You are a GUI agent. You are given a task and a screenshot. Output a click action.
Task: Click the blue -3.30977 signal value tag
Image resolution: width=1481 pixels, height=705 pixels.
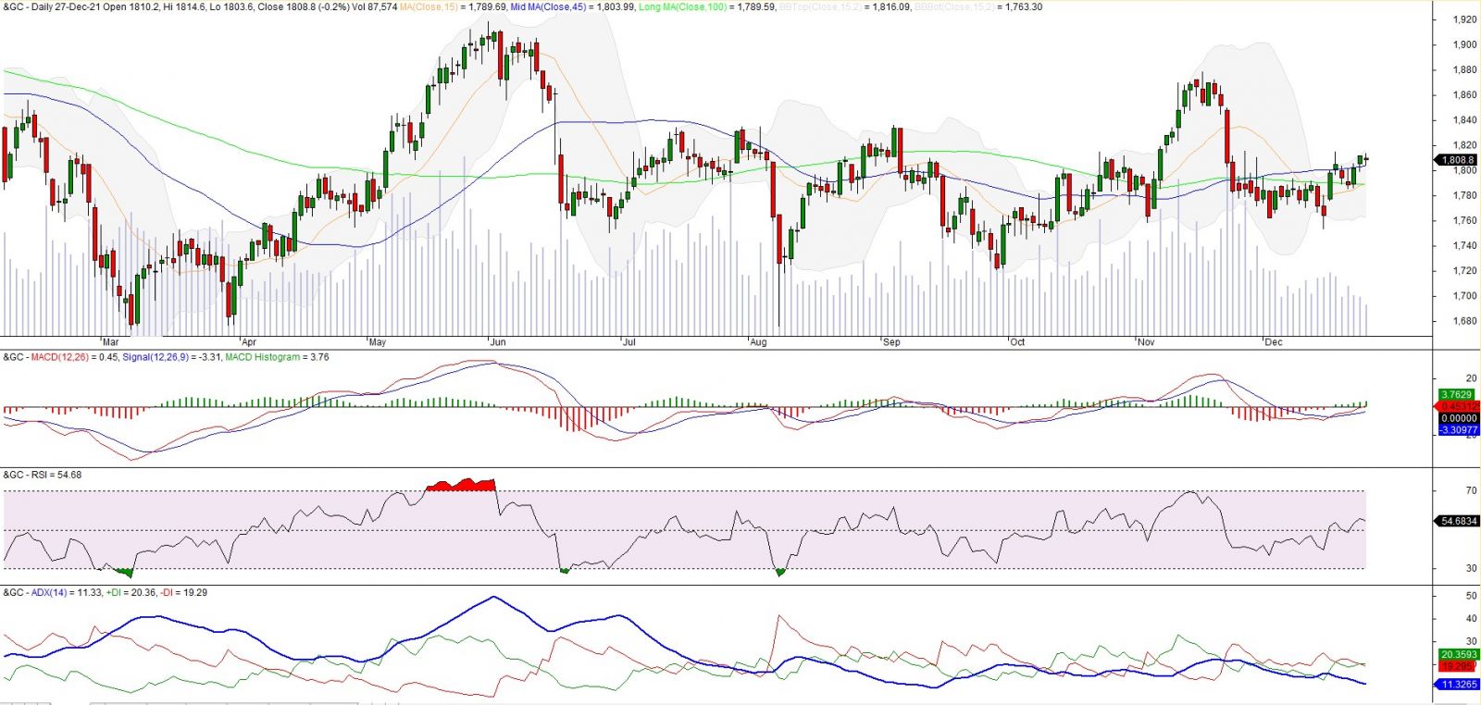pos(1458,429)
